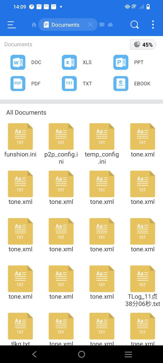Open the TLog_11点38分06秒.txt file

[143, 286]
